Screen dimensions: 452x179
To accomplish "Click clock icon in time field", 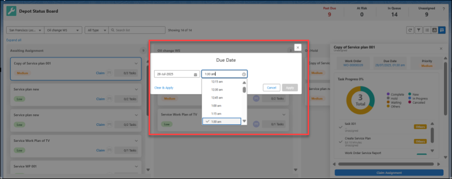I will coord(244,74).
